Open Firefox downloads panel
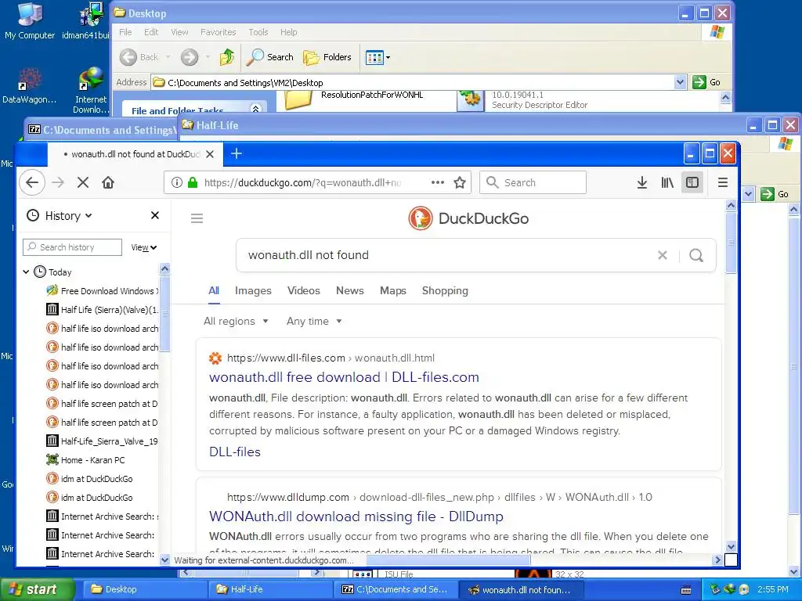The image size is (802, 601). click(x=642, y=182)
